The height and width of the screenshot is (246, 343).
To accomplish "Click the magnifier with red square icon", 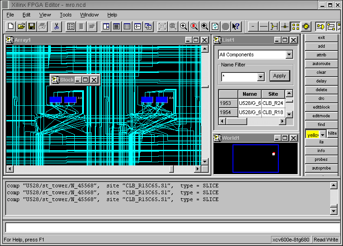I will pos(194,27).
